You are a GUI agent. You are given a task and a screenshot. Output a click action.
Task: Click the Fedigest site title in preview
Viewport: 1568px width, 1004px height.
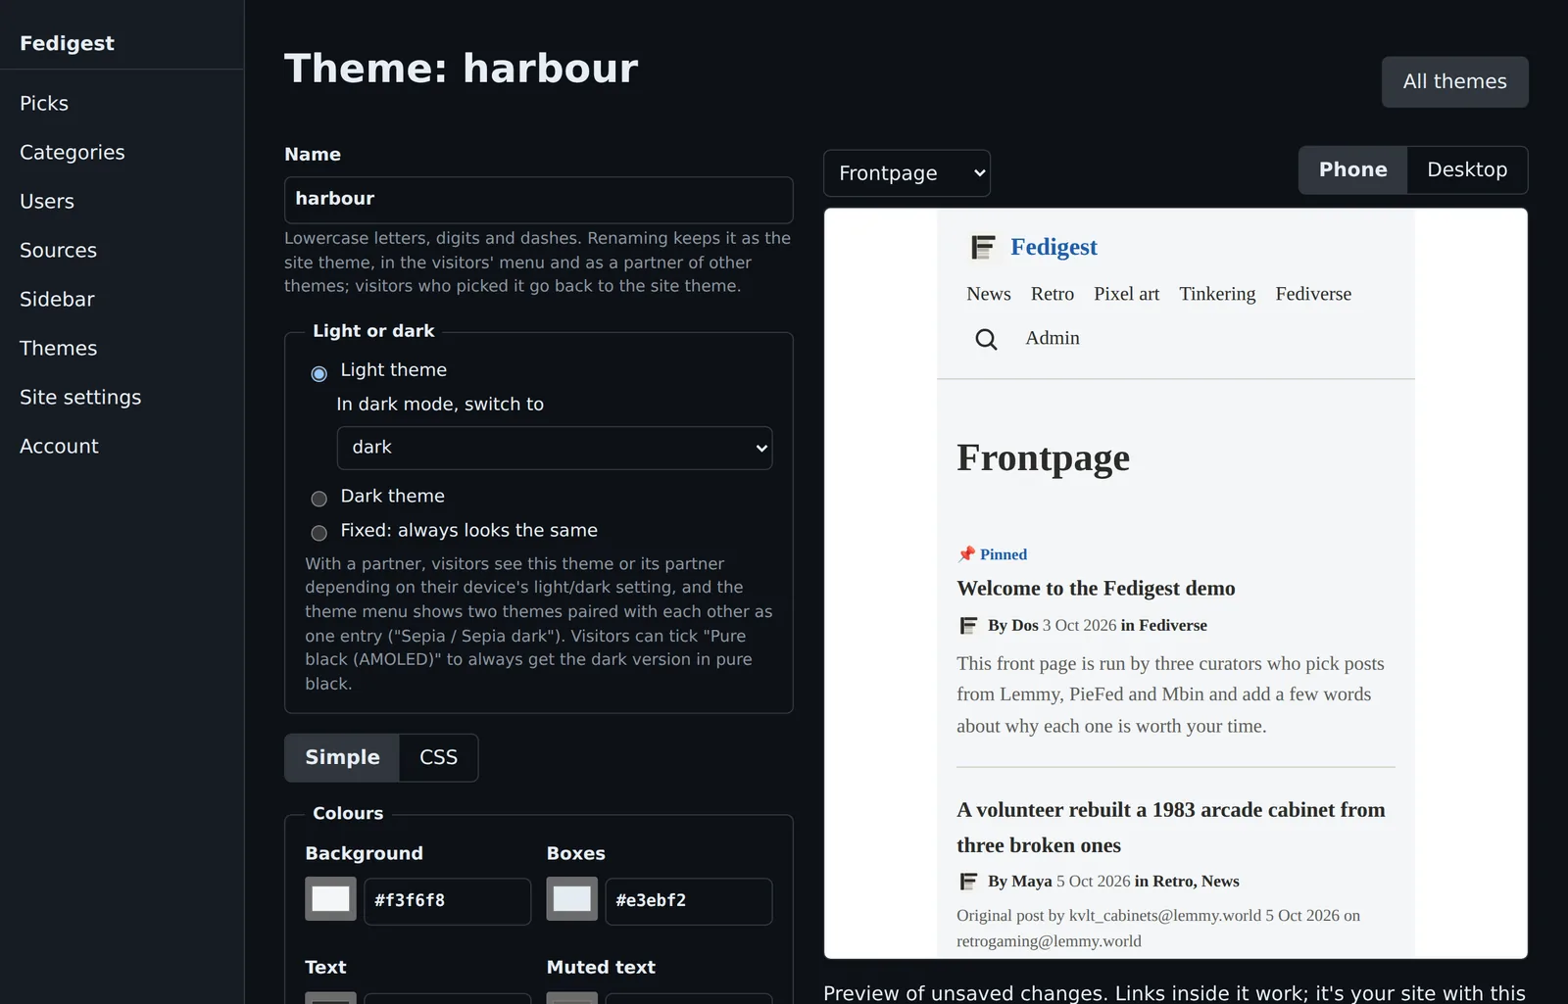[1053, 247]
